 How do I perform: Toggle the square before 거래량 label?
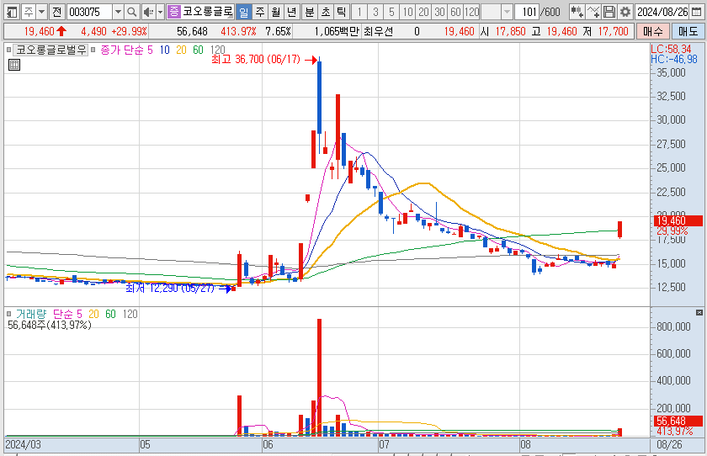[9, 314]
